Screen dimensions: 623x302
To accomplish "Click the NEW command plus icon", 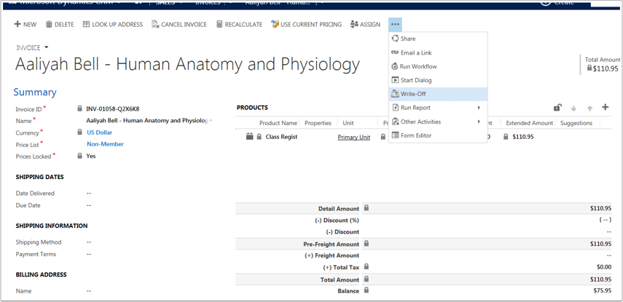I will [17, 24].
